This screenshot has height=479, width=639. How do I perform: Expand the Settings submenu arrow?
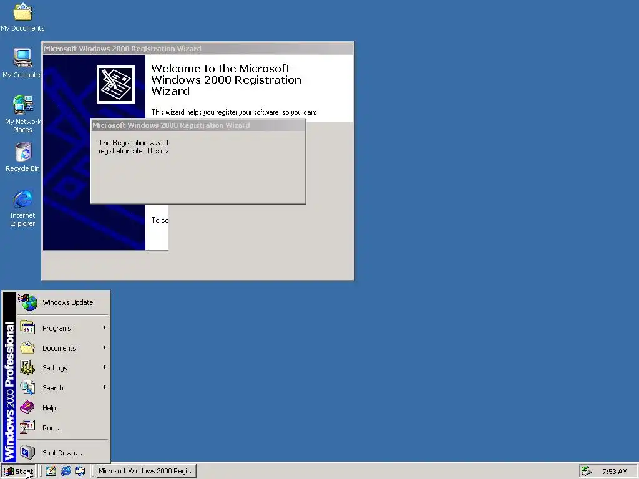pos(105,367)
